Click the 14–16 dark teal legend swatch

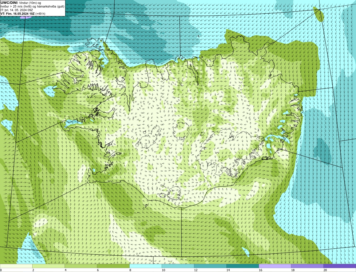243,266
